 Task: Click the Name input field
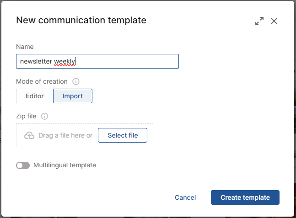97,61
